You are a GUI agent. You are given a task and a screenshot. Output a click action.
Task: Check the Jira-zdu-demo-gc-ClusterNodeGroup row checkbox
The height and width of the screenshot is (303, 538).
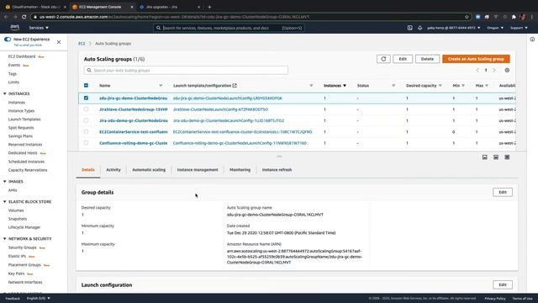pyautogui.click(x=86, y=120)
